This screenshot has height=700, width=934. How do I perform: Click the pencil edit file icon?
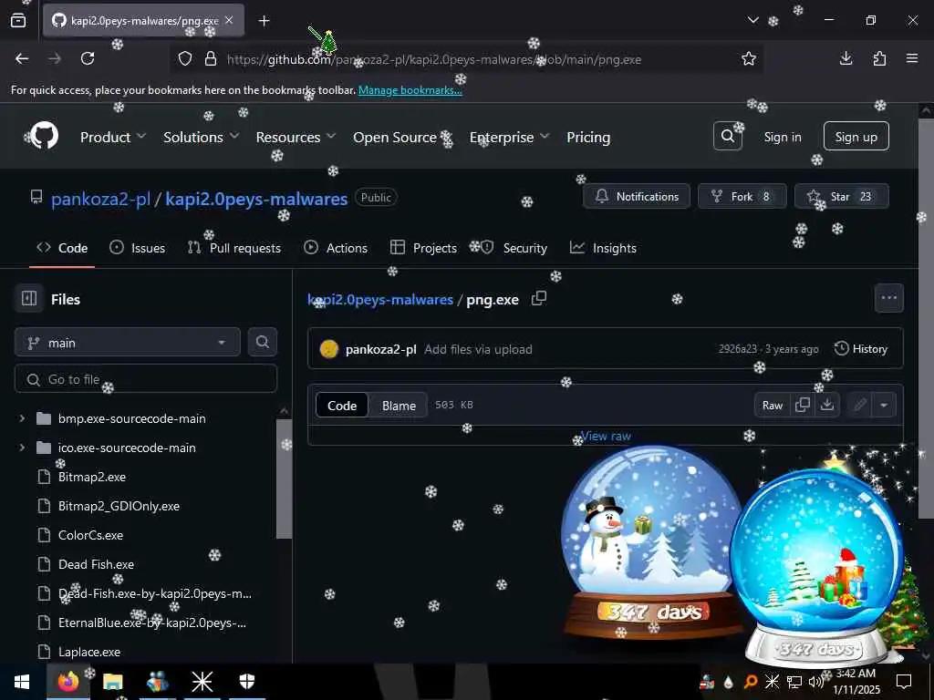point(859,405)
